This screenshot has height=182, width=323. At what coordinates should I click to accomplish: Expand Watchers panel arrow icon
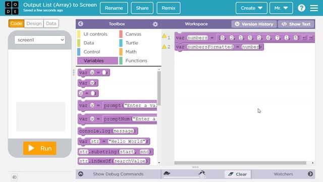pos(310,174)
